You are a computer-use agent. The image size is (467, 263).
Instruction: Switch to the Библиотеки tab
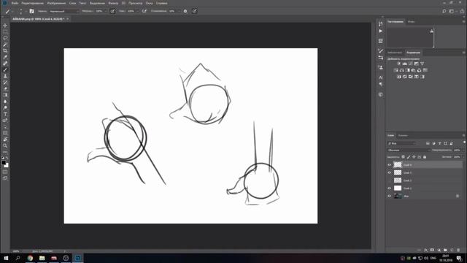[x=395, y=53]
